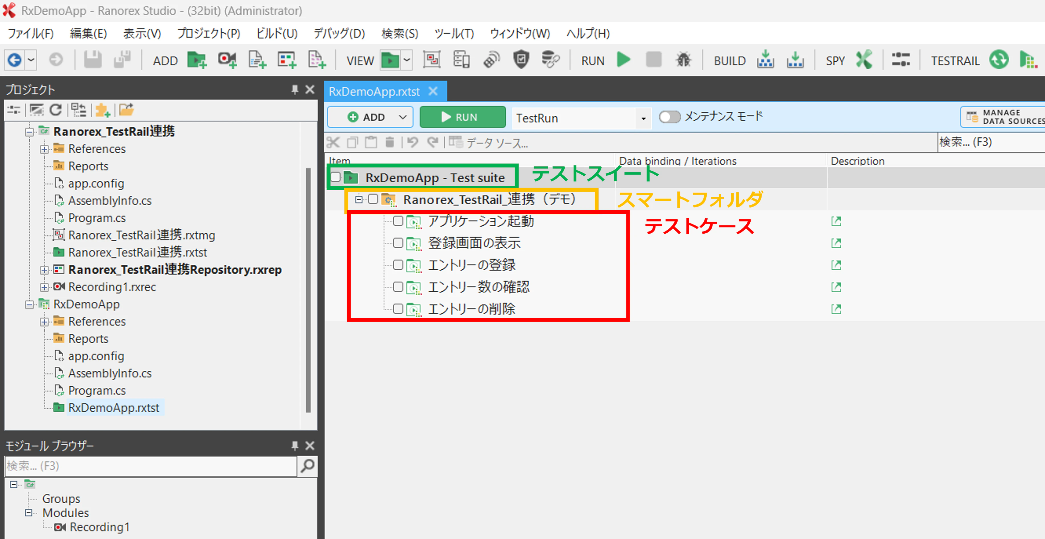Close the プロジェクト panel
This screenshot has height=539, width=1045.
click(x=310, y=89)
